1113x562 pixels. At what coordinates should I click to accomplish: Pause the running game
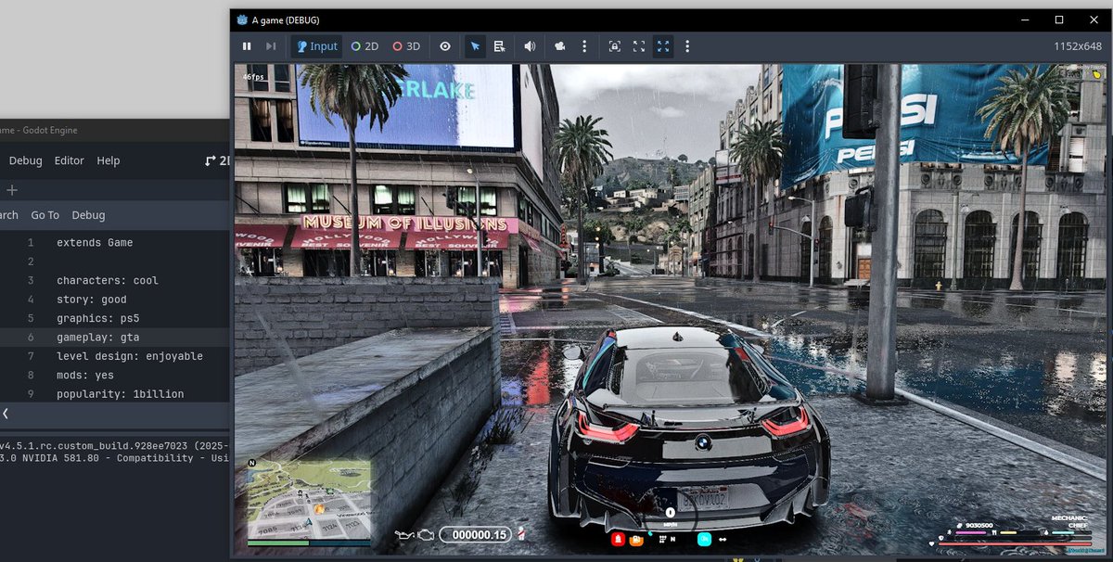[x=247, y=46]
